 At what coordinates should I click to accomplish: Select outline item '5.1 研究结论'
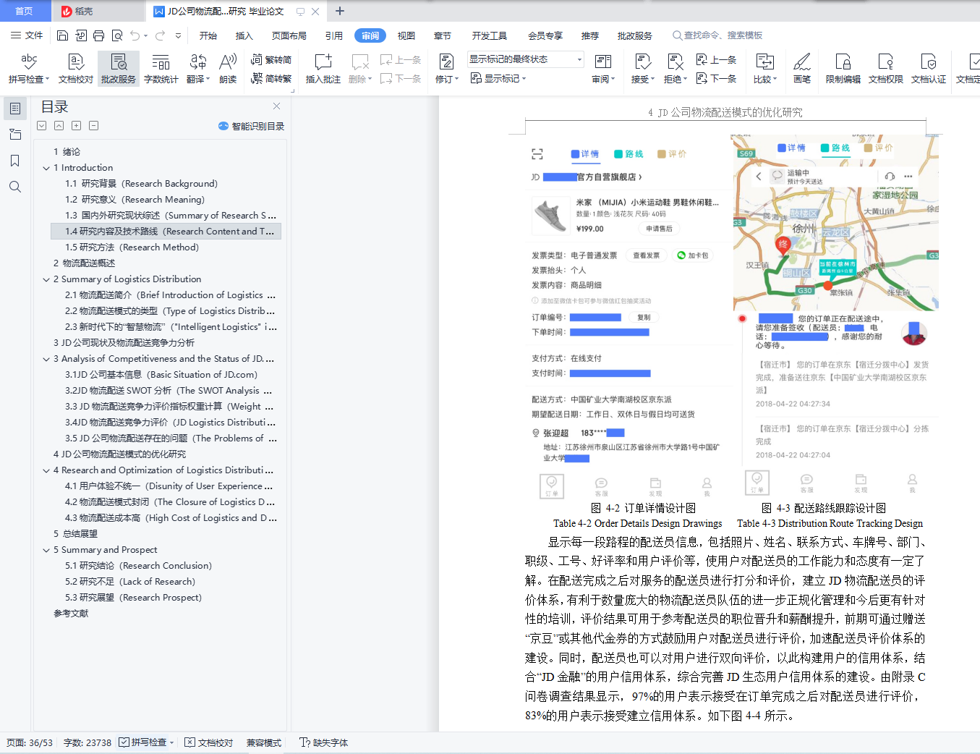(x=138, y=566)
